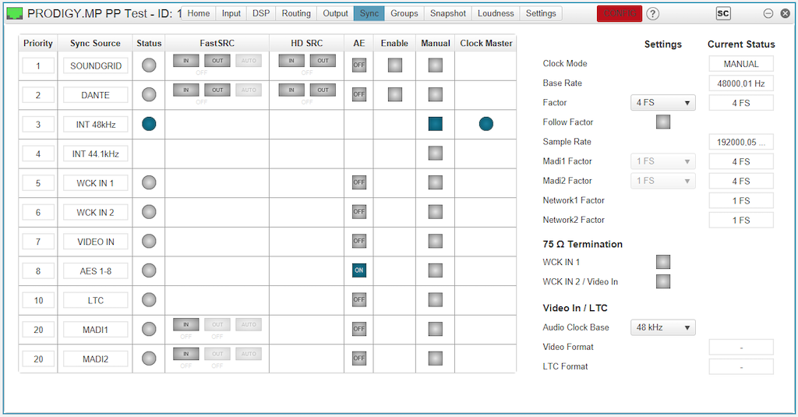798x417 pixels.
Task: Open the Snapshot tab
Action: click(x=448, y=13)
